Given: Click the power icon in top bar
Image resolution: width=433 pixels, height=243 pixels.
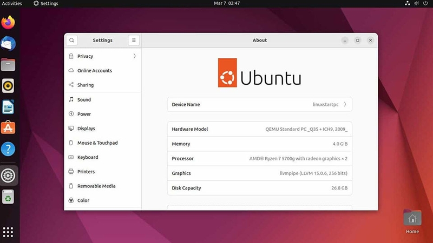Looking at the screenshot, I should (425, 3).
